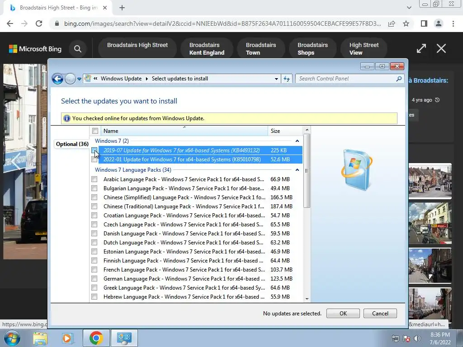Collapse the Windows 7 Language Packs group
The image size is (463, 347).
pyautogui.click(x=297, y=170)
